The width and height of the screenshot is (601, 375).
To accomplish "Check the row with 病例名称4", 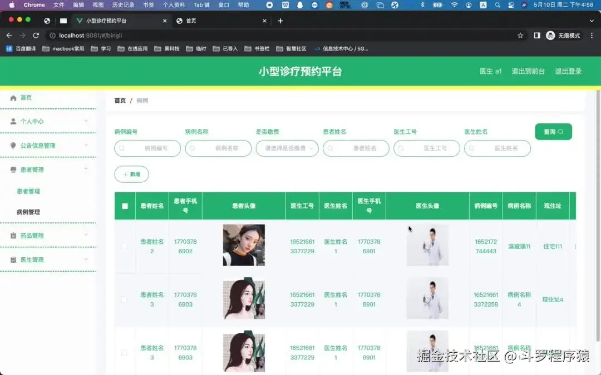I will point(124,299).
